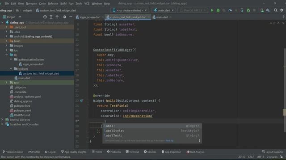Expand the .dart_tool folder
This screenshot has width=286, height=160.
[6, 27]
